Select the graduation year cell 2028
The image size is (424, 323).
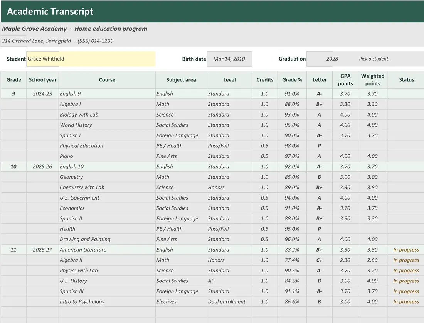tap(332, 59)
